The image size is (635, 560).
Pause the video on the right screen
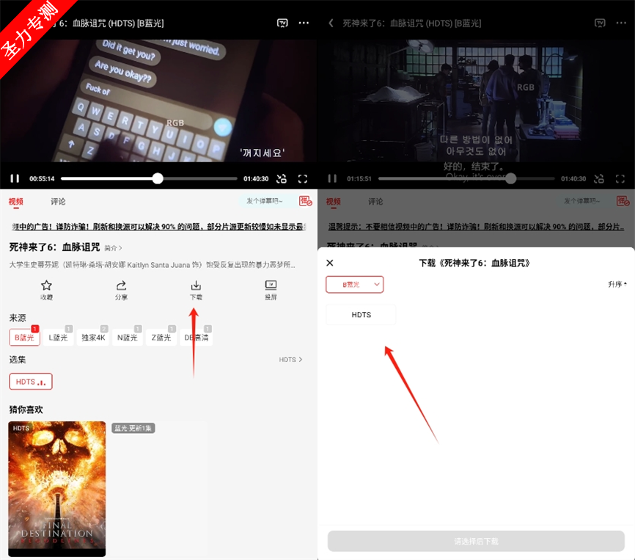pyautogui.click(x=332, y=178)
